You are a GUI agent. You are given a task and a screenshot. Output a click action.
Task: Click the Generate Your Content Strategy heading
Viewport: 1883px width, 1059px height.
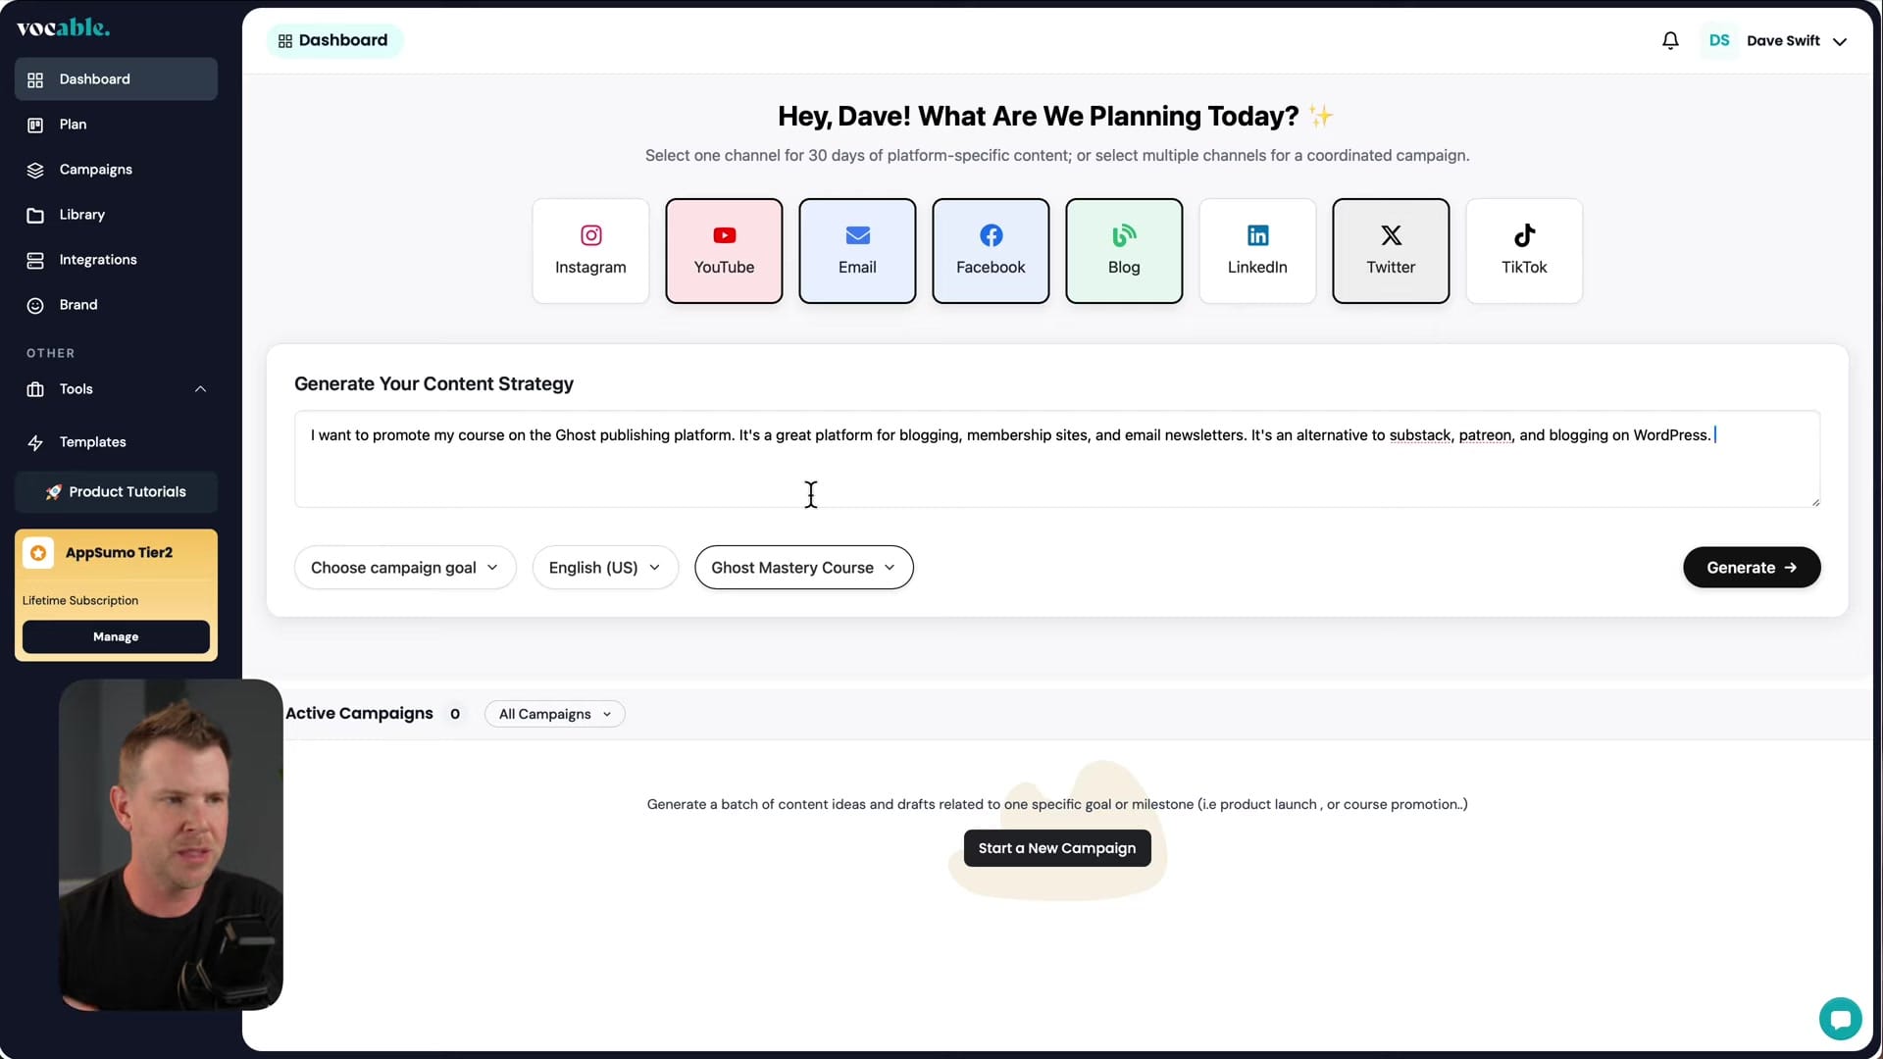click(x=433, y=383)
